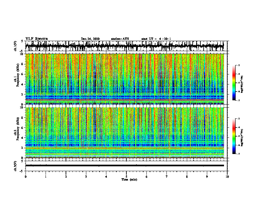This screenshot has height=198, width=256.
Task: Click the ch.2 color scale "-7" label
Action: click(x=239, y=154)
